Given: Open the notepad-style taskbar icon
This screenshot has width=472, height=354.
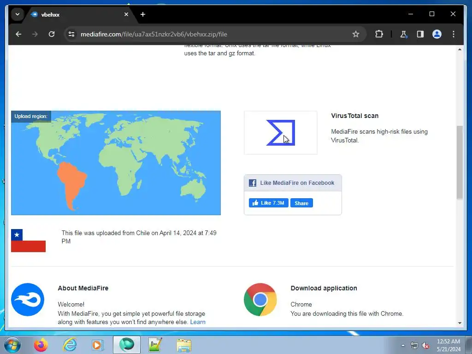Looking at the screenshot, I should pyautogui.click(x=155, y=345).
